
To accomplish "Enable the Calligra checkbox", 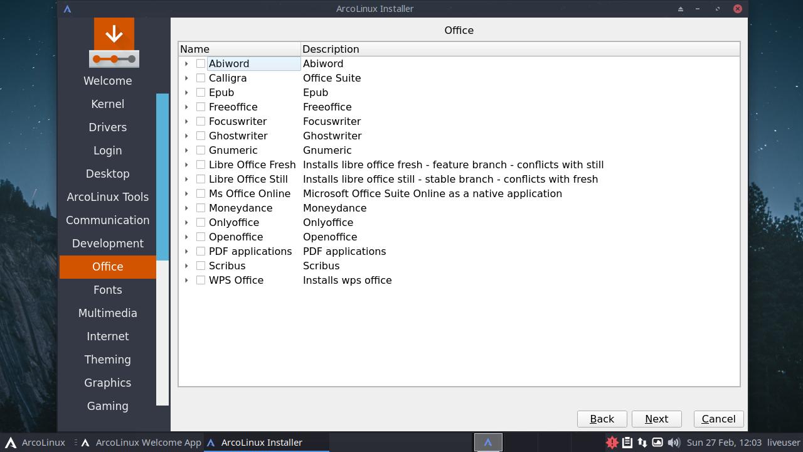I will click(x=201, y=78).
